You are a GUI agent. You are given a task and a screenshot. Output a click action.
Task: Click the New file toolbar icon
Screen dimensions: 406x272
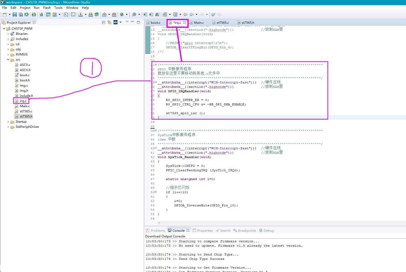5,14
